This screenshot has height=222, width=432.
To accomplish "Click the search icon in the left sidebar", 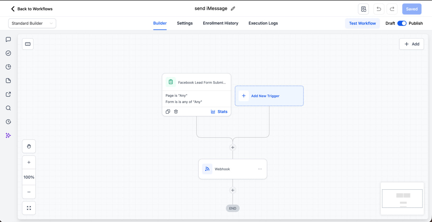I will (8, 108).
